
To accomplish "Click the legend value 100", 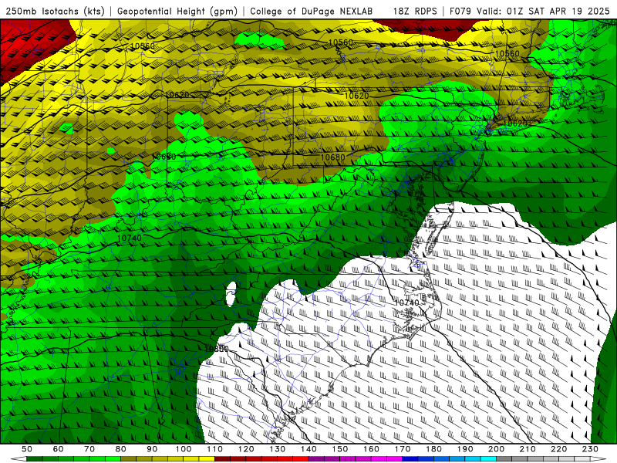I will coord(184,449).
